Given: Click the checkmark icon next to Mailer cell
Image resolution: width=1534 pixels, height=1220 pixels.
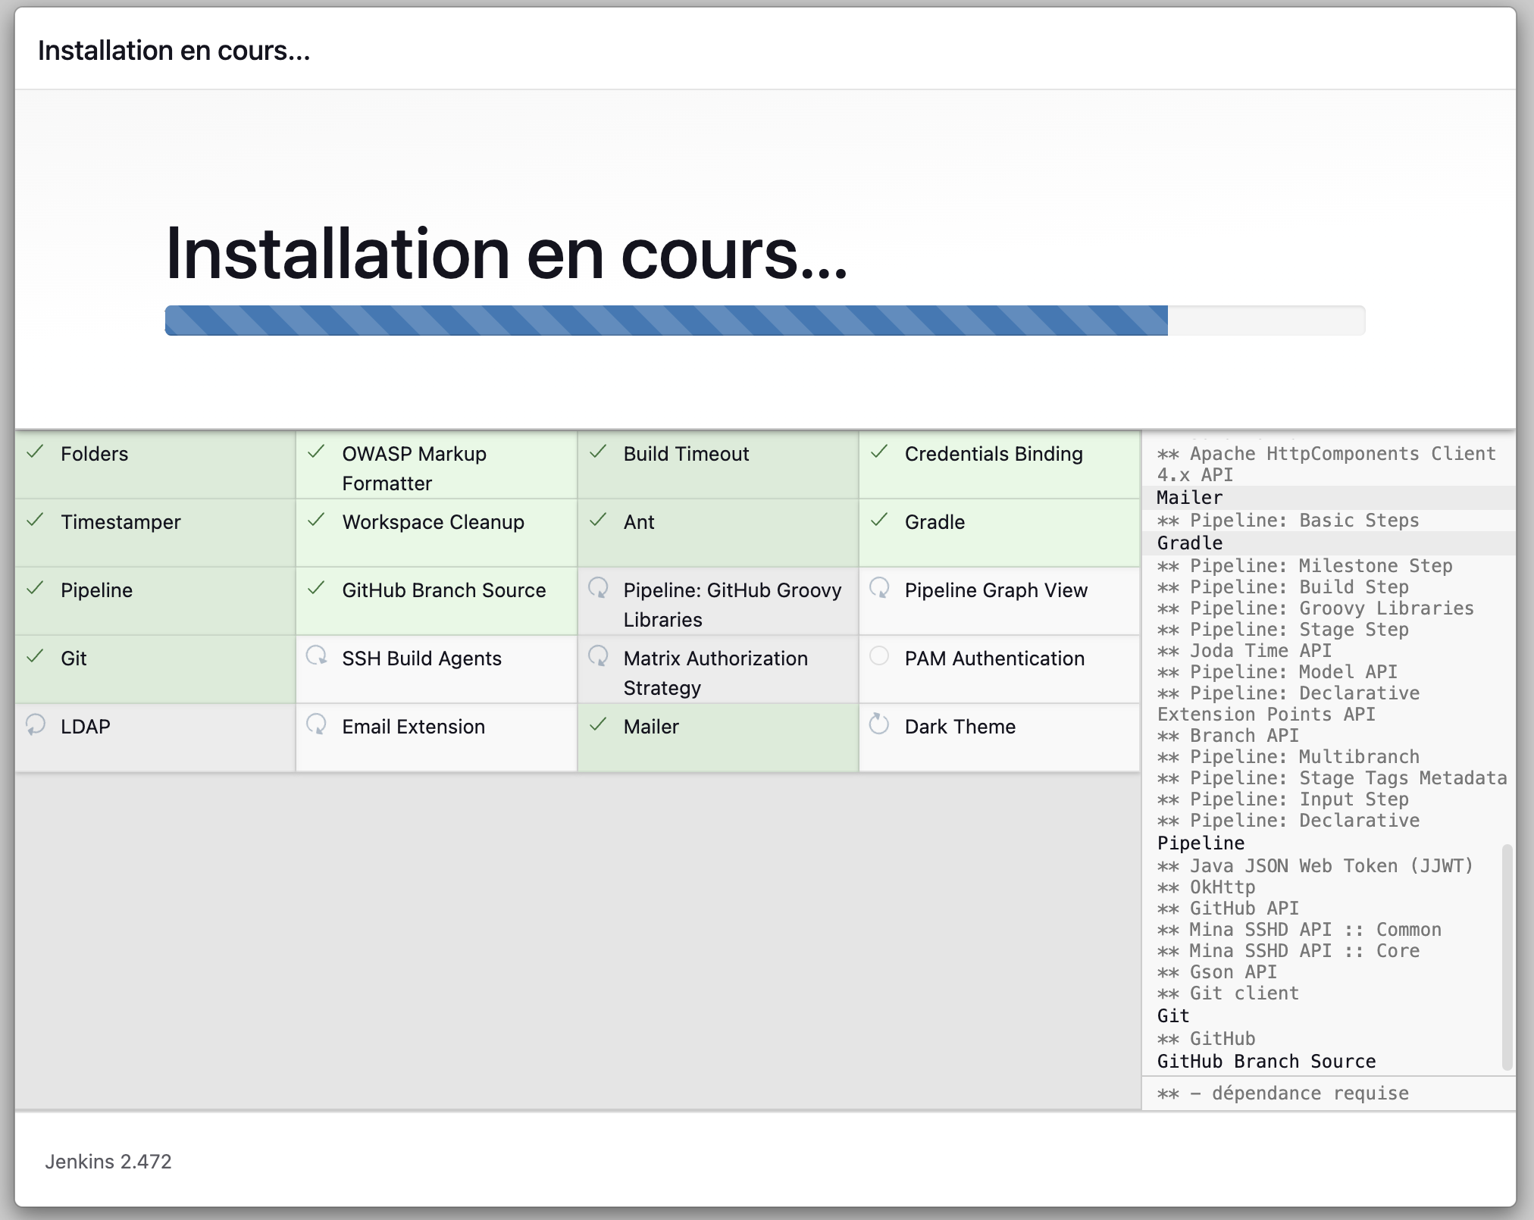Looking at the screenshot, I should 598,725.
